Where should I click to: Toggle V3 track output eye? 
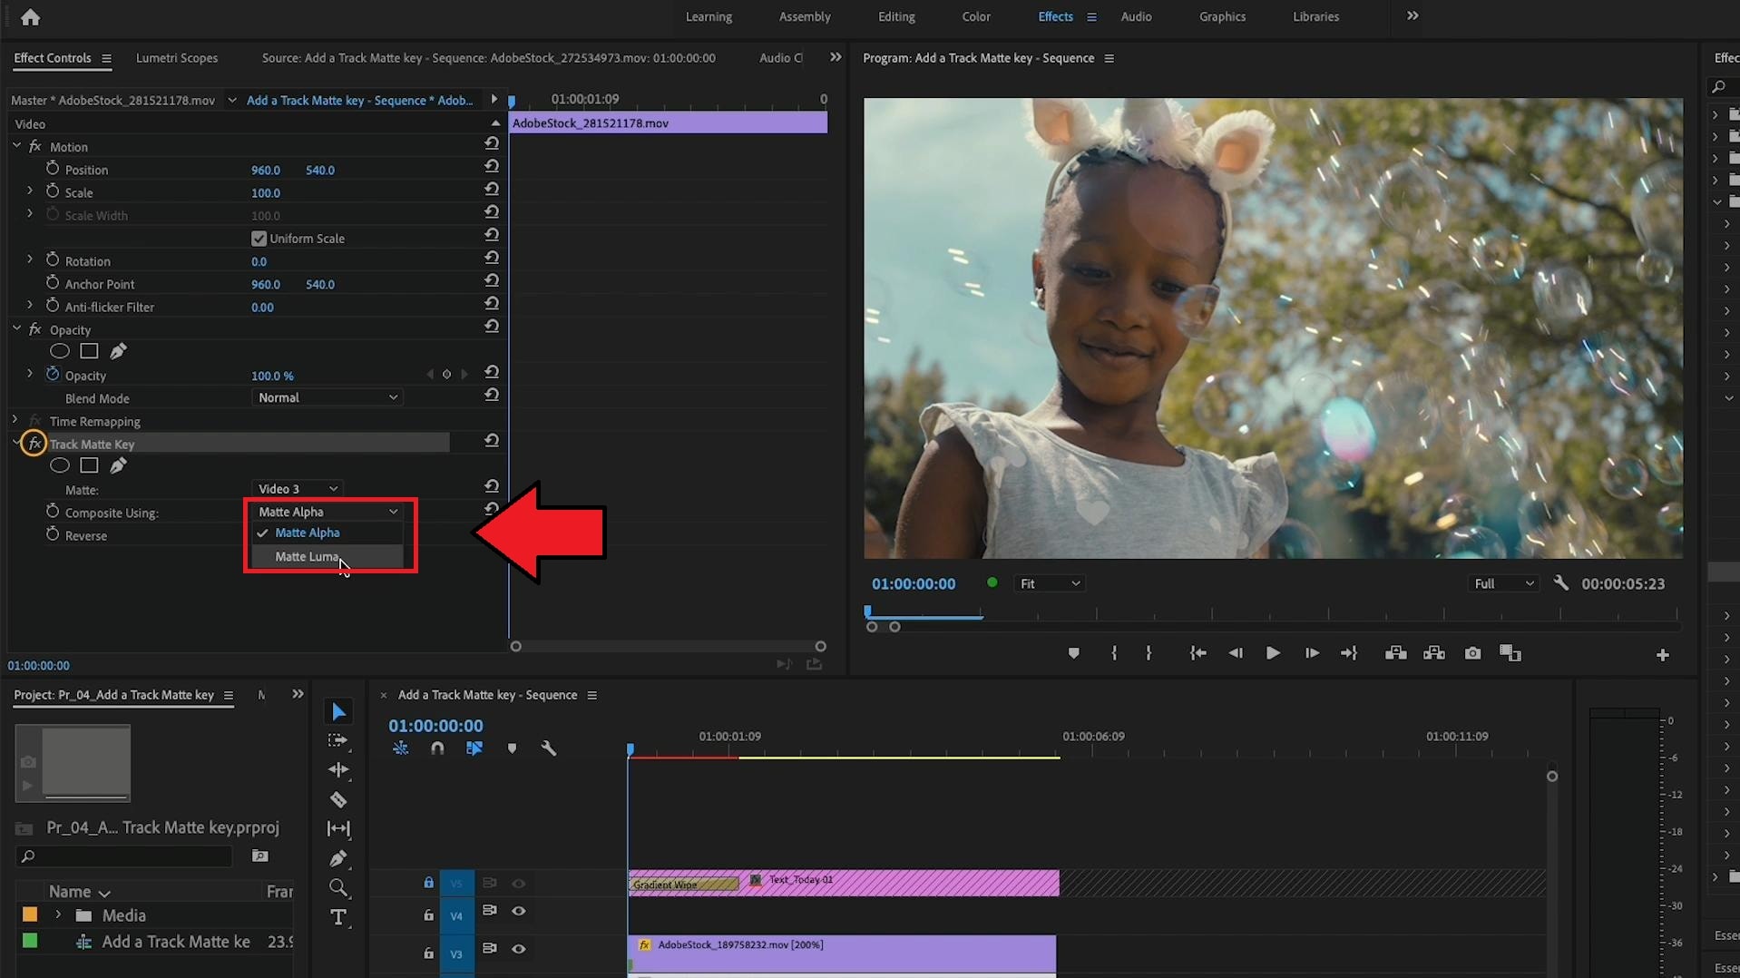[x=519, y=949]
